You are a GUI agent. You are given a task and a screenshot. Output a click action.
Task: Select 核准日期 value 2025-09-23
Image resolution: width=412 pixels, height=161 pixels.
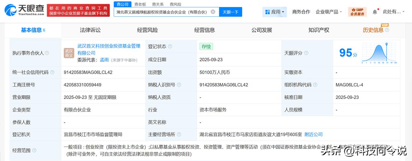coord(347,97)
